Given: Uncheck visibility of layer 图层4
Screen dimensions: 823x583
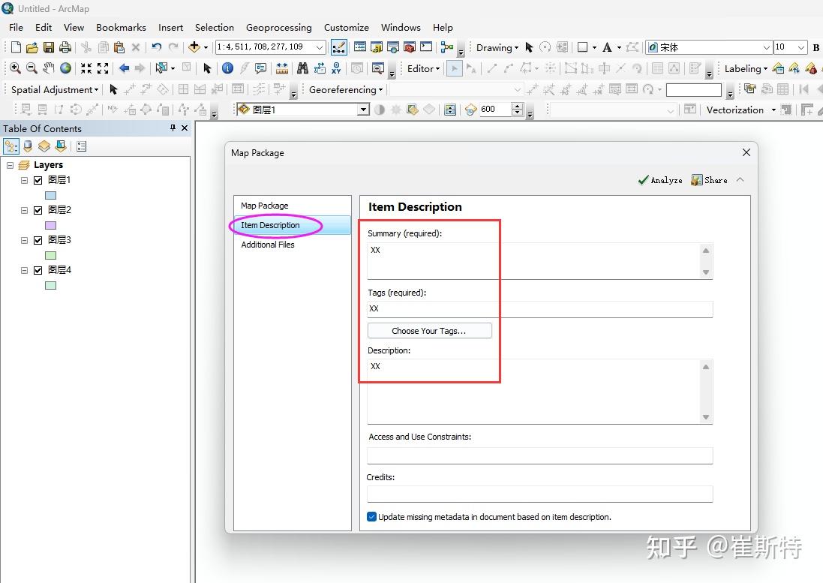Looking at the screenshot, I should click(38, 269).
